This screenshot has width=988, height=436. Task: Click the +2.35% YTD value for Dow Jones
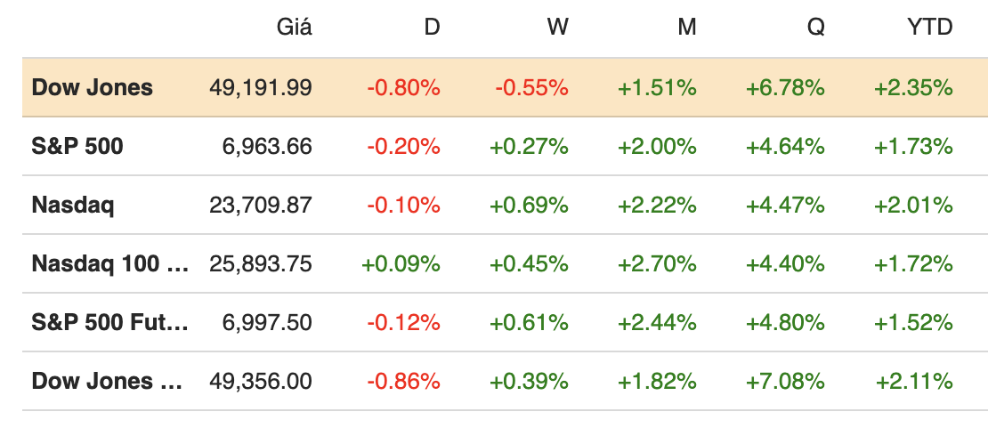point(913,87)
